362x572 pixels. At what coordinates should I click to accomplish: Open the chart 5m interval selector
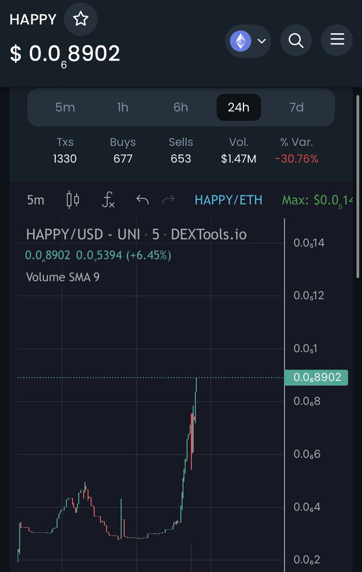[x=36, y=200]
